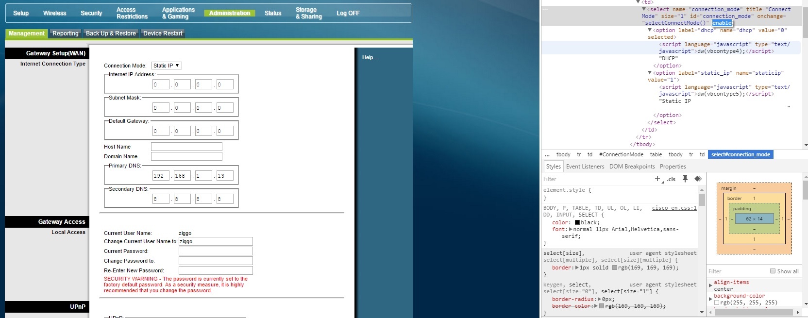808x318 pixels.
Task: Click the Help... link
Action: (370, 57)
